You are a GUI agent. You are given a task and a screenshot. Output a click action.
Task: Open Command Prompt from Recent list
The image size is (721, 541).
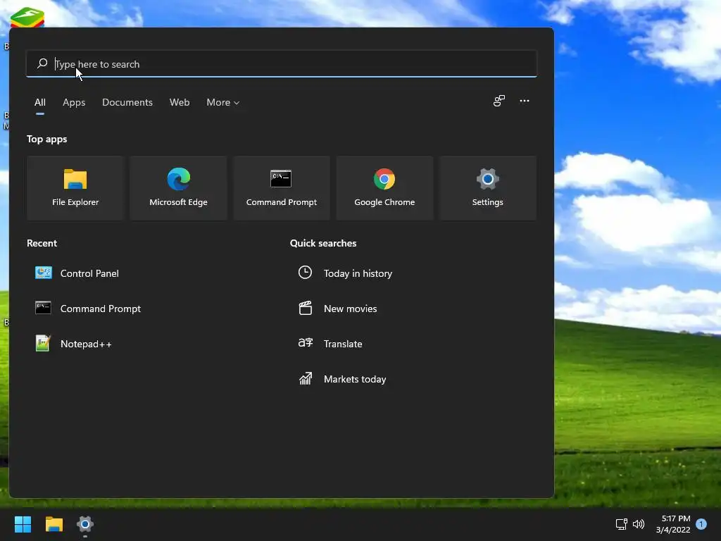coord(88,309)
